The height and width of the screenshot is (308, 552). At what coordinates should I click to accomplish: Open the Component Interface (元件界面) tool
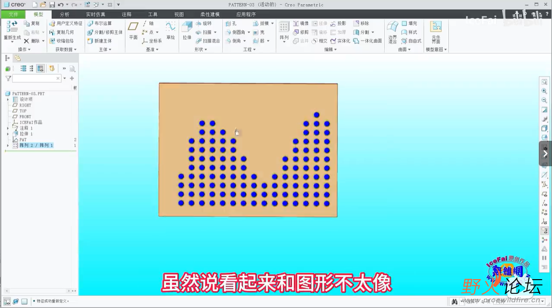point(436,32)
